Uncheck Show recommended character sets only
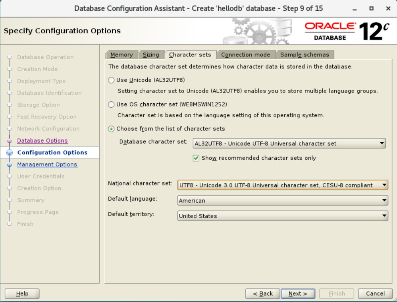Screen dimensions: 397x302 pyautogui.click(x=196, y=158)
